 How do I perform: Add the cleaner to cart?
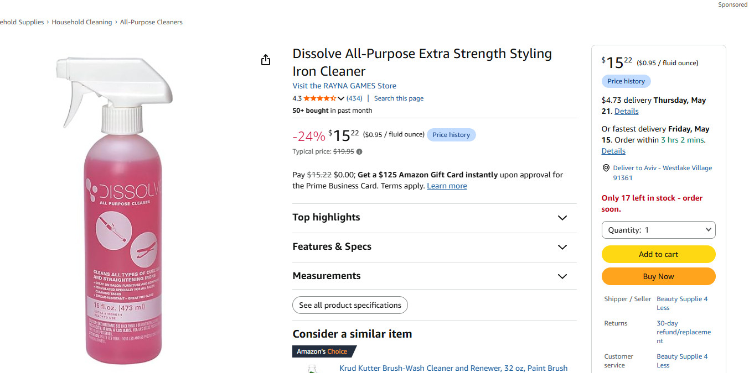(x=658, y=254)
